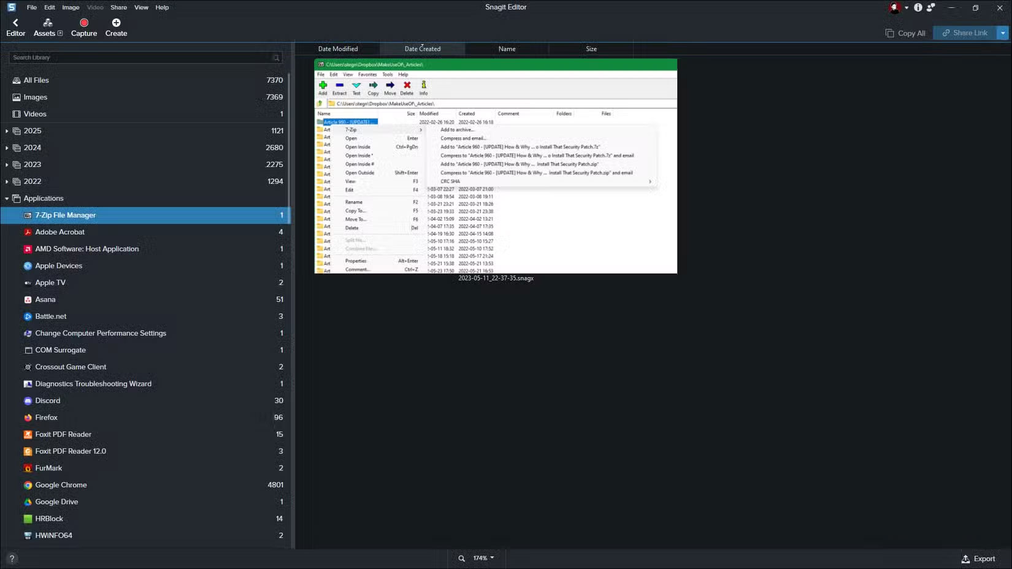The width and height of the screenshot is (1012, 569).
Task: Open Google Chrome captures category
Action: [61, 485]
